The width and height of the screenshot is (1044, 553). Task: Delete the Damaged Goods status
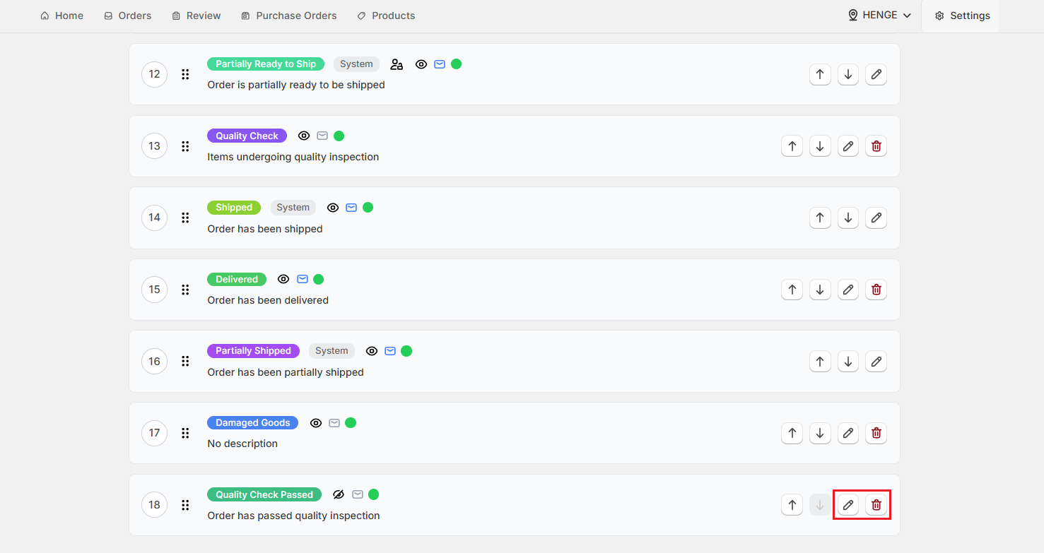[876, 433]
